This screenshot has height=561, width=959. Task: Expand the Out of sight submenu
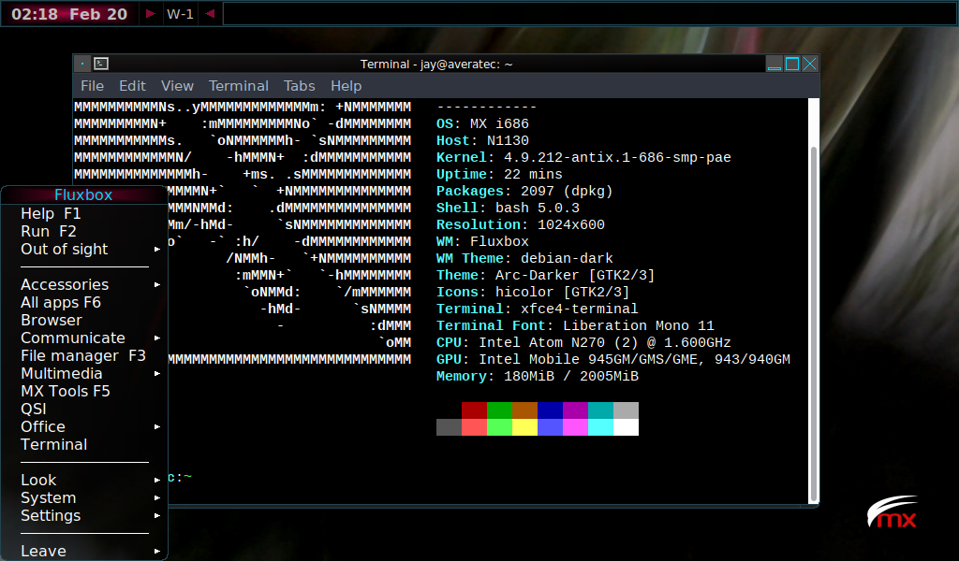click(84, 249)
